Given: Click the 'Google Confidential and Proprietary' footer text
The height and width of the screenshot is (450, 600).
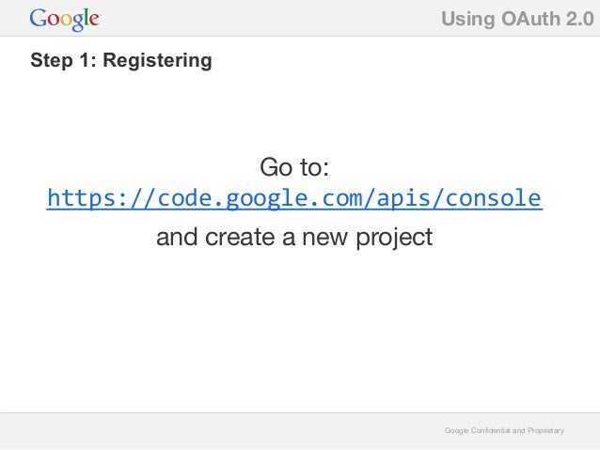Looking at the screenshot, I should pyautogui.click(x=504, y=430).
